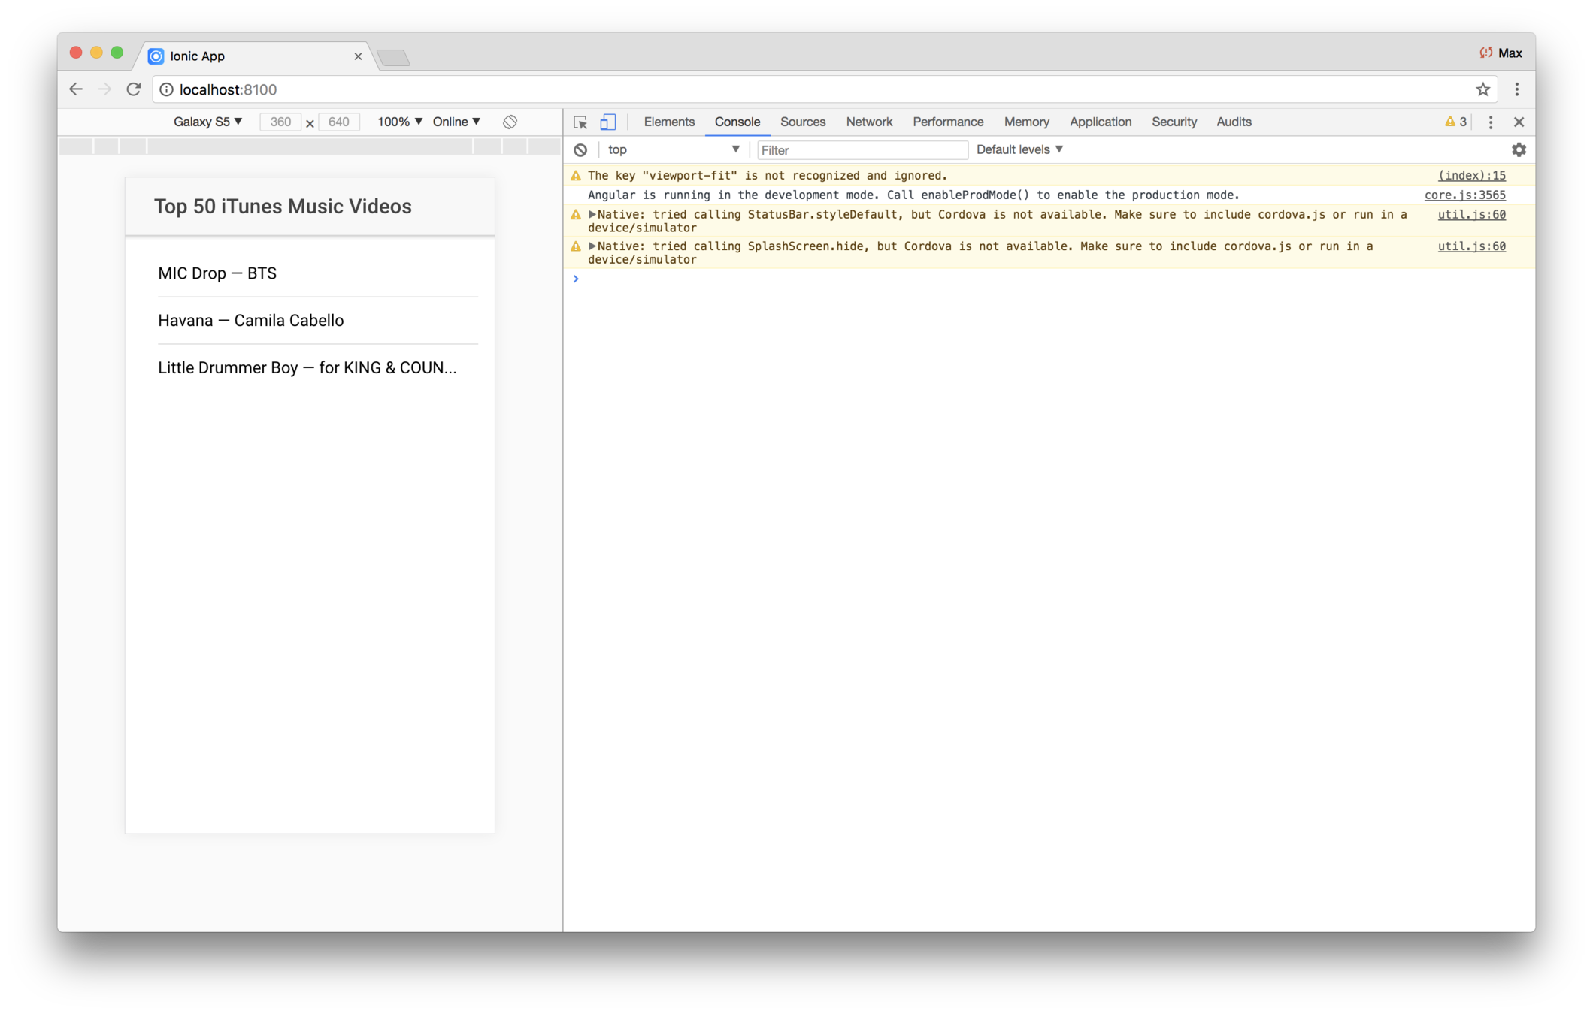Open the Online throttling dropdown

(456, 122)
